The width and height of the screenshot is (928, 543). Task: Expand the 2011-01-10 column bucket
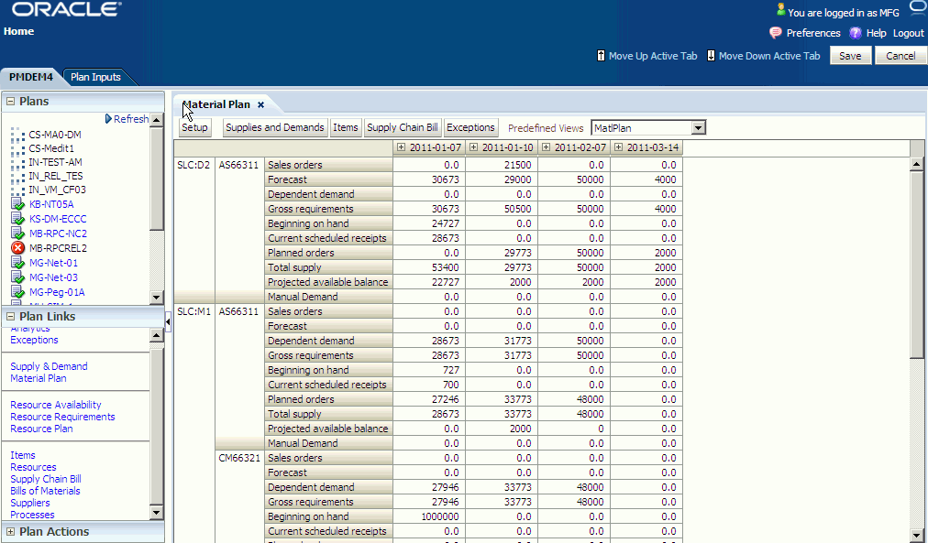tap(473, 147)
